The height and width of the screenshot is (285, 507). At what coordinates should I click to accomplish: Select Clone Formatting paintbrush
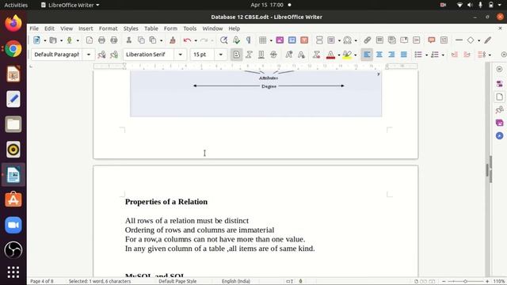[x=173, y=40]
